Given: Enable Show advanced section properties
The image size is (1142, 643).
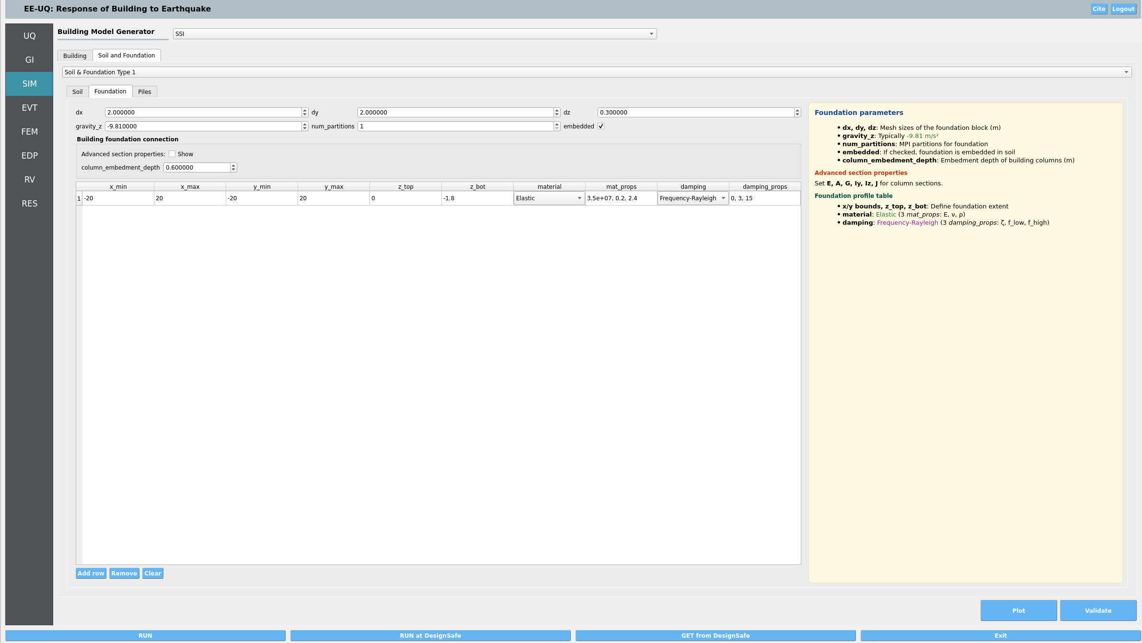Looking at the screenshot, I should coord(172,154).
